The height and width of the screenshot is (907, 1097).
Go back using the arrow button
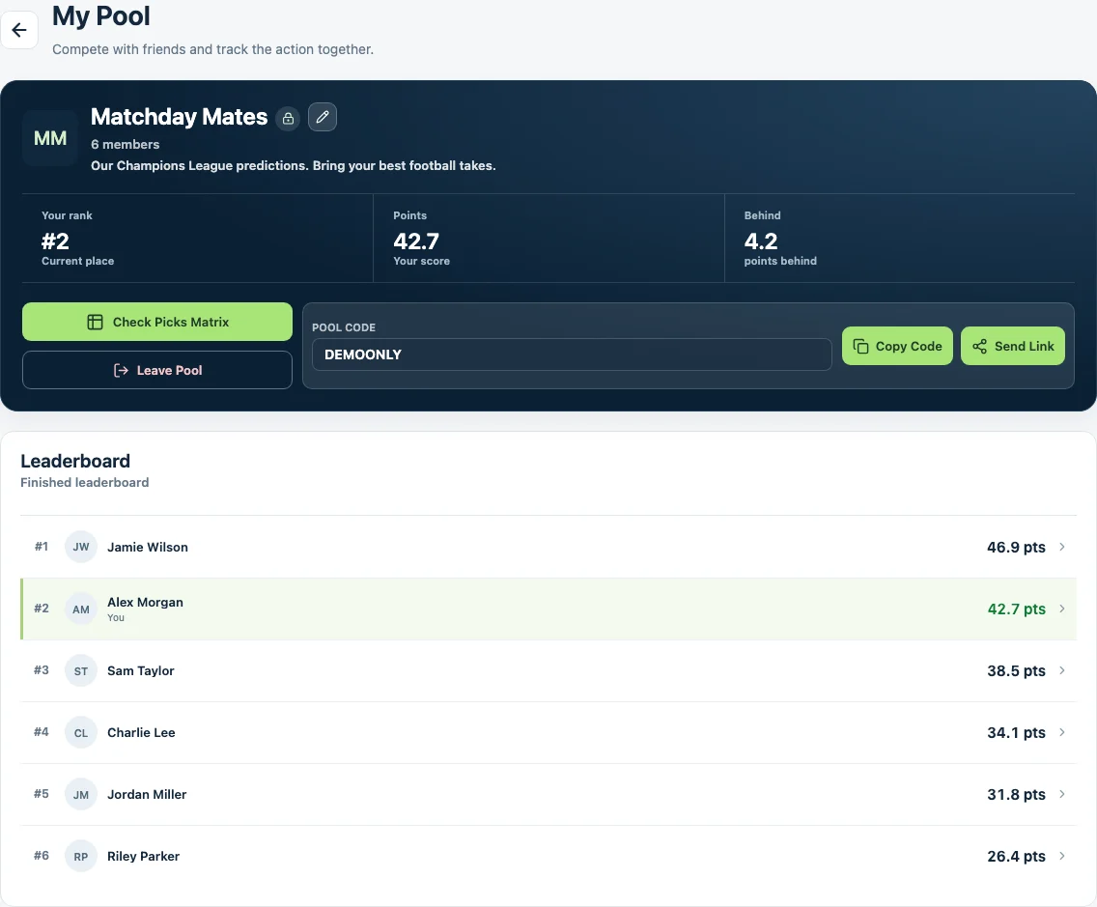tap(19, 30)
